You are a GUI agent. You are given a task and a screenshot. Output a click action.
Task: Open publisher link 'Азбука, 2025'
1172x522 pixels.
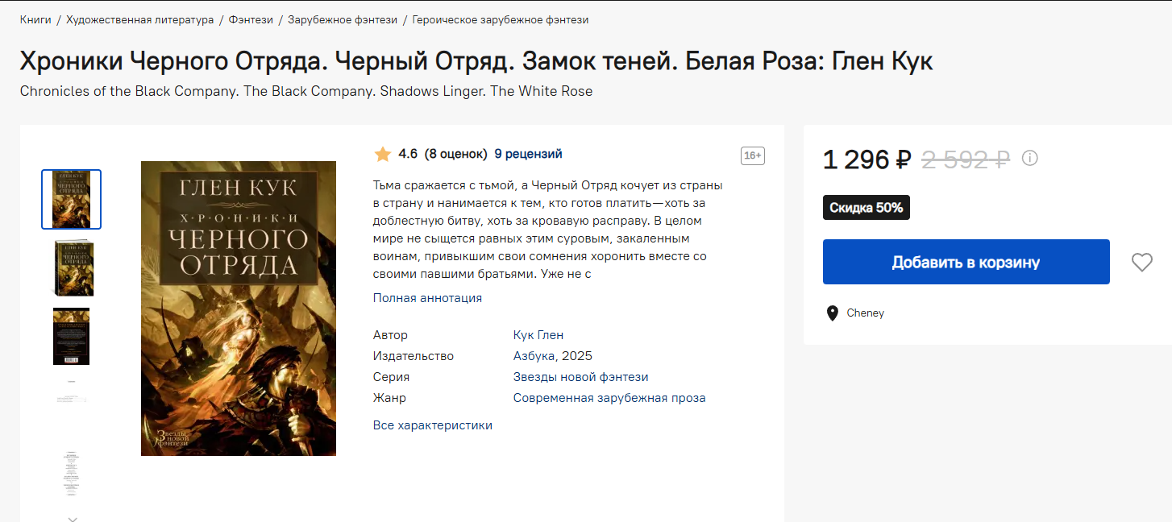(553, 356)
